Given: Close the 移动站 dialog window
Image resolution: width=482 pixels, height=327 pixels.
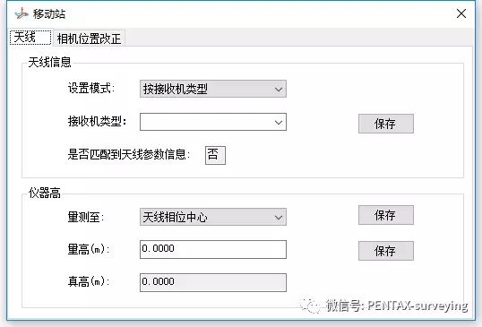Looking at the screenshot, I should click(461, 13).
